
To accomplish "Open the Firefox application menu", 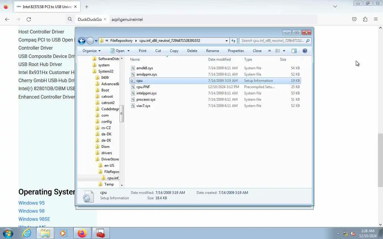I will click(376, 19).
